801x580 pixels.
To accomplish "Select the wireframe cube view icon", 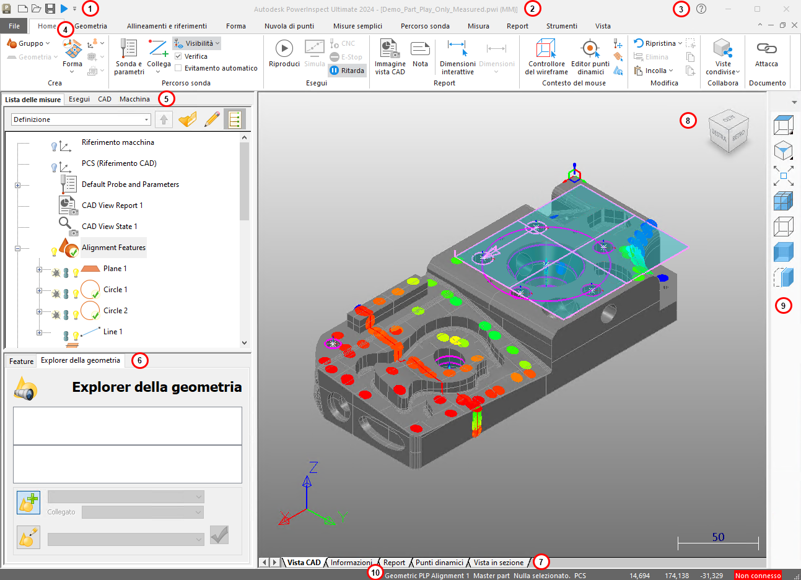I will pyautogui.click(x=784, y=227).
